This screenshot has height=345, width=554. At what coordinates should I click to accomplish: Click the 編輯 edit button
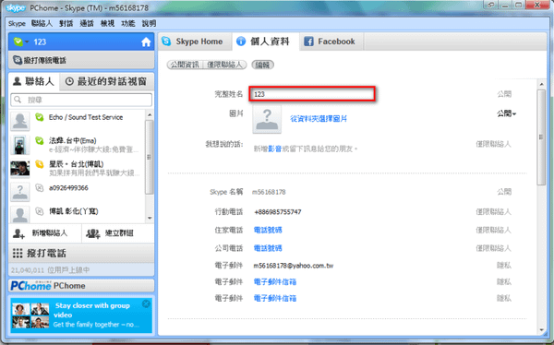(x=262, y=65)
